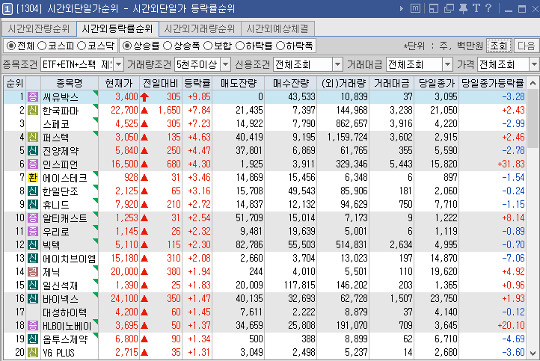Click the 신 badge next to 바이넥스
The height and width of the screenshot is (361, 540).
pos(33,298)
